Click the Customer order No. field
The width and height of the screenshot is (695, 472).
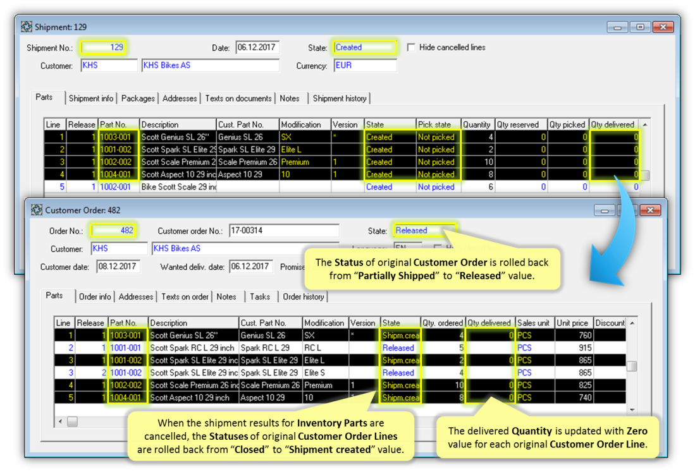point(283,231)
